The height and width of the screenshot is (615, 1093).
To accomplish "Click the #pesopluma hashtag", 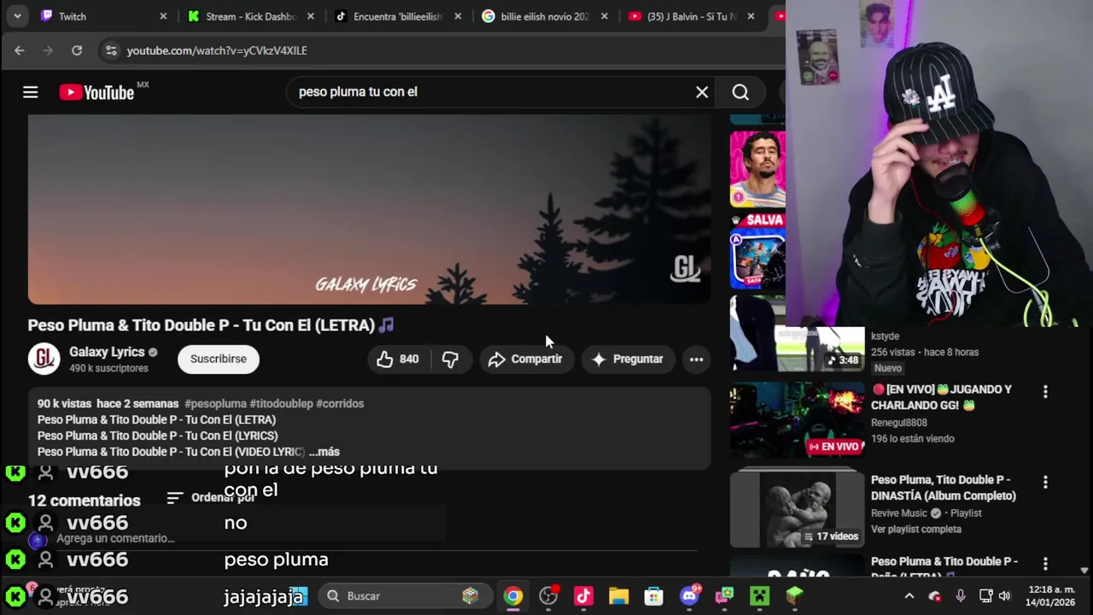I will [215, 404].
